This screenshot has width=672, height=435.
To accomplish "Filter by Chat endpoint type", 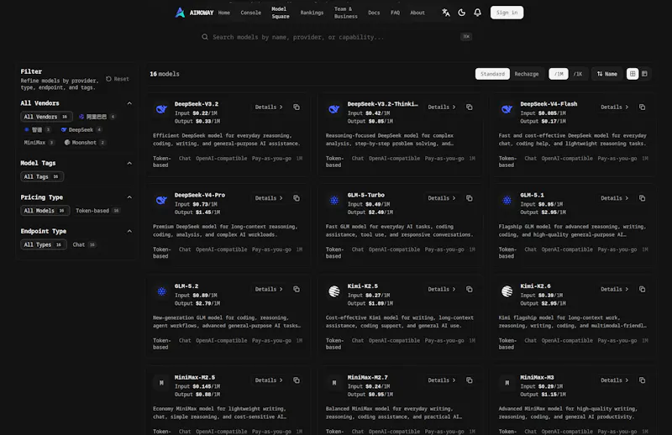I will pyautogui.click(x=84, y=244).
